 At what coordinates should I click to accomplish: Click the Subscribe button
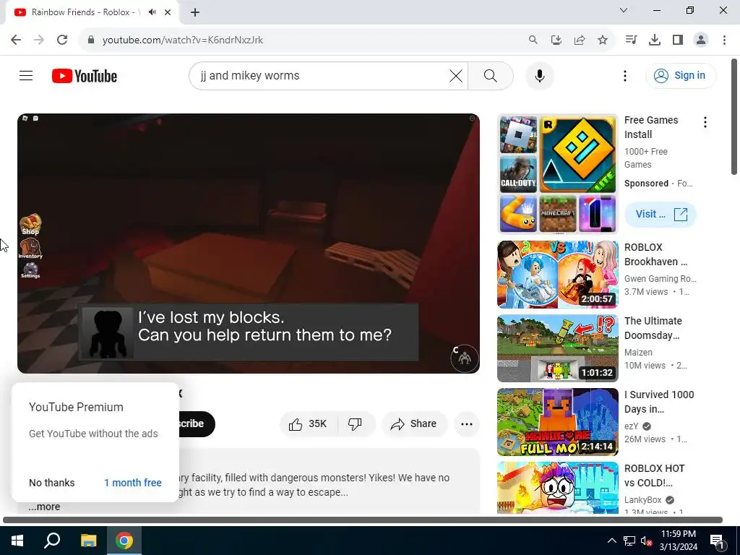[197, 423]
